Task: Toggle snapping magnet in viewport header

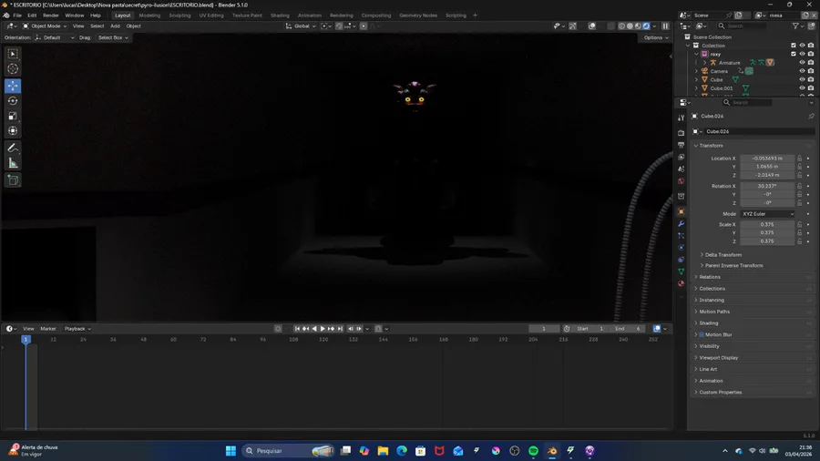Action: pyautogui.click(x=339, y=26)
